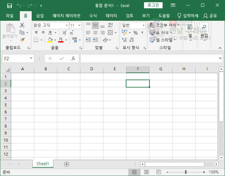Open 조건부 서식 conditional formatting menu
Screen dimensions: 225x176
pos(165,25)
